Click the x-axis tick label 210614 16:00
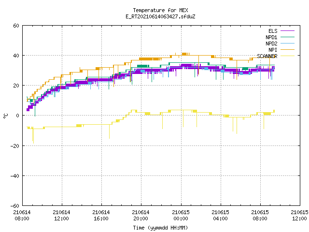The image size is (309, 232). (x=101, y=216)
